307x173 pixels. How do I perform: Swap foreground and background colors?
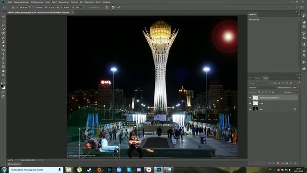(4, 83)
